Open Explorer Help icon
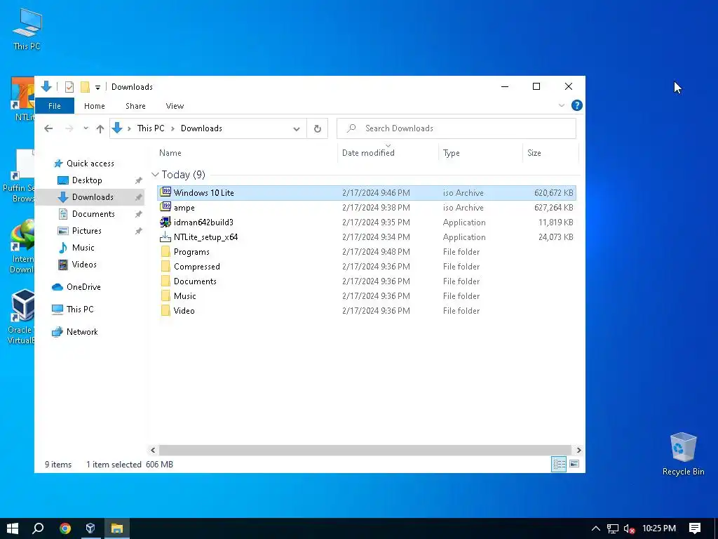 coord(577,105)
